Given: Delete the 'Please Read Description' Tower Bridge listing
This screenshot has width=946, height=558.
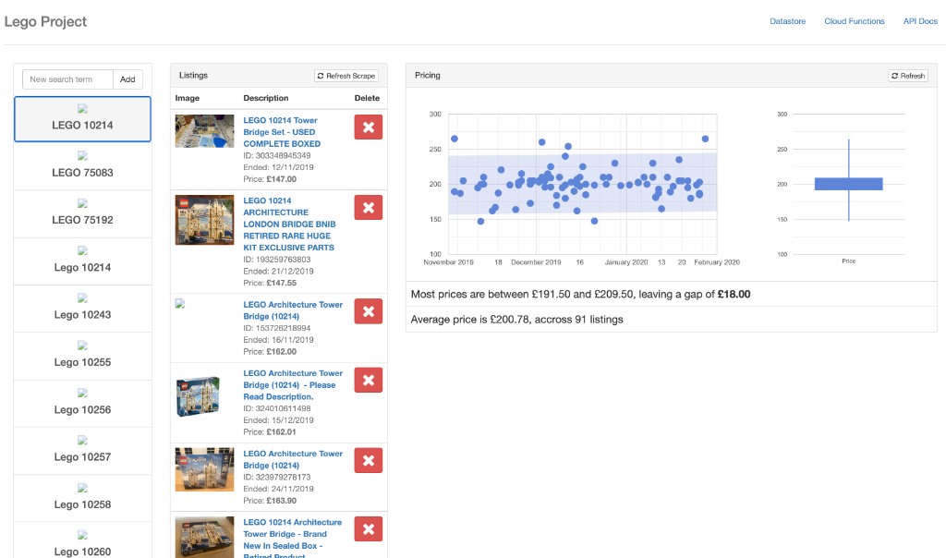Looking at the screenshot, I should point(368,380).
